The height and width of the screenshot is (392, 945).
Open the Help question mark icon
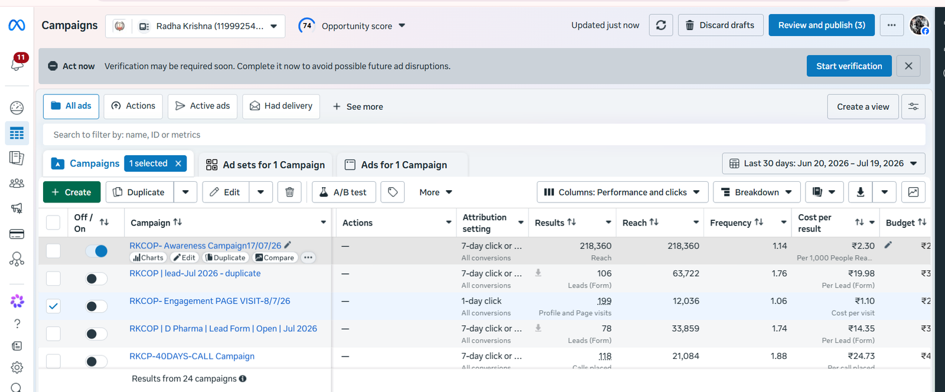[17, 324]
